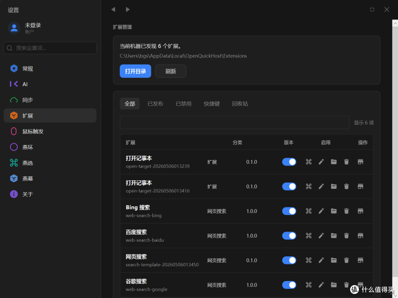Delete the 百度搜索 extension
Viewport: 398px width, 298px height.
[346, 236]
